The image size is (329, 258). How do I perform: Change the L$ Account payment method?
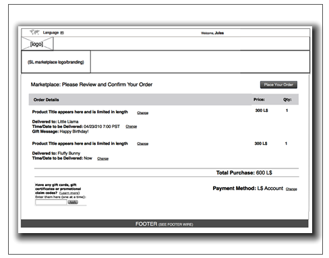[291, 189]
